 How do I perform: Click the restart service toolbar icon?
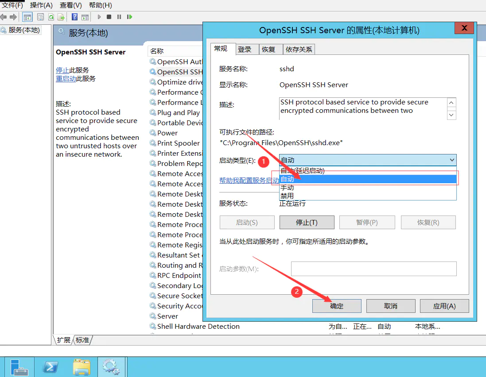click(x=129, y=17)
